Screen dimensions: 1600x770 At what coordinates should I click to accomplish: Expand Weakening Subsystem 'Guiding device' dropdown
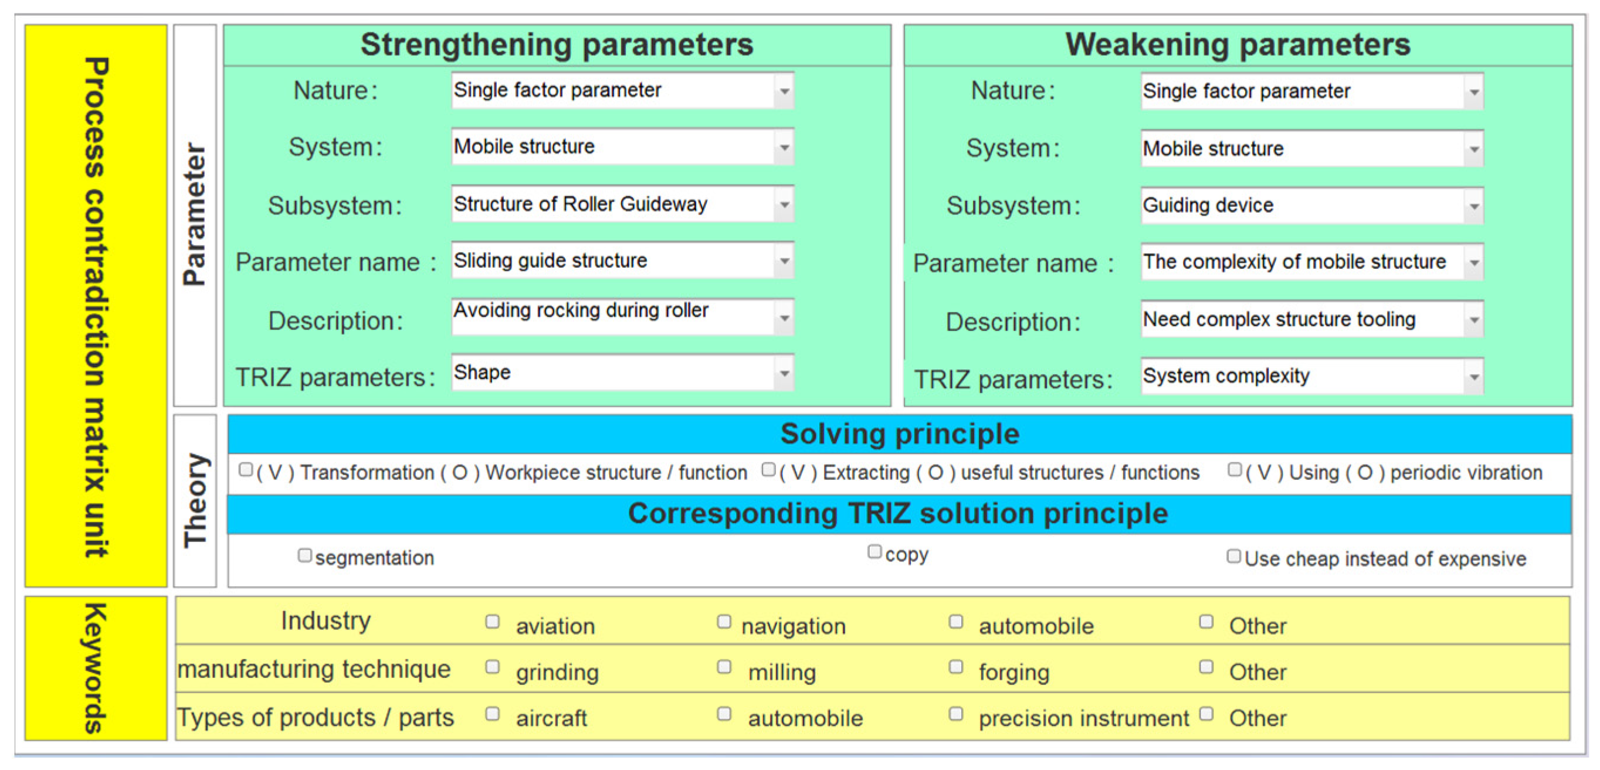[x=1474, y=206]
